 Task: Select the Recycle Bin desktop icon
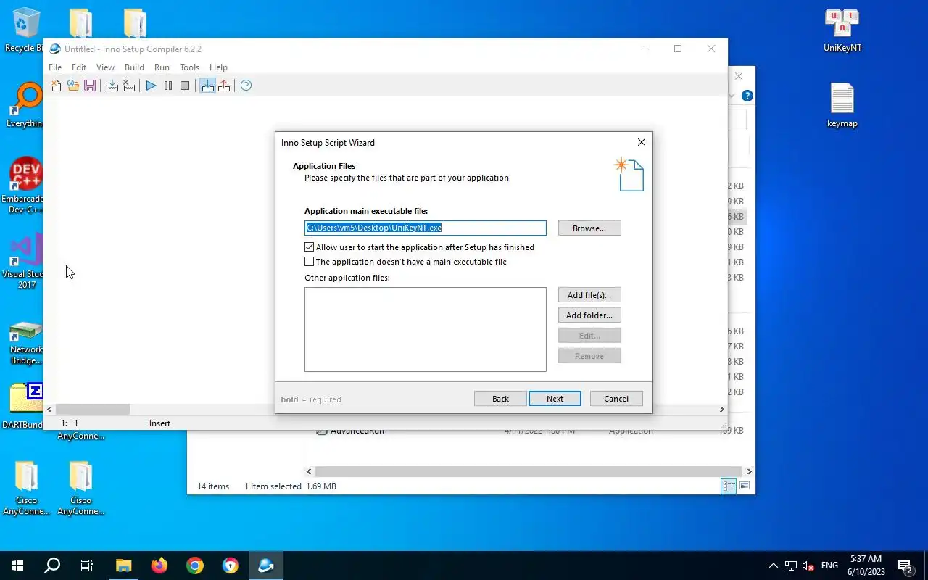pos(26,30)
